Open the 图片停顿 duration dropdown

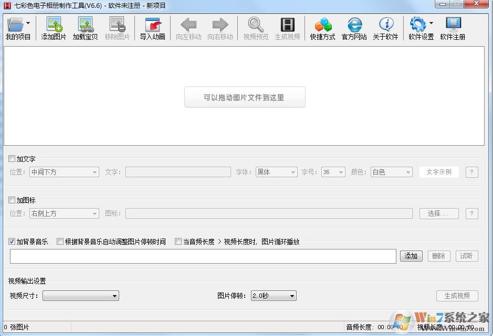click(273, 296)
